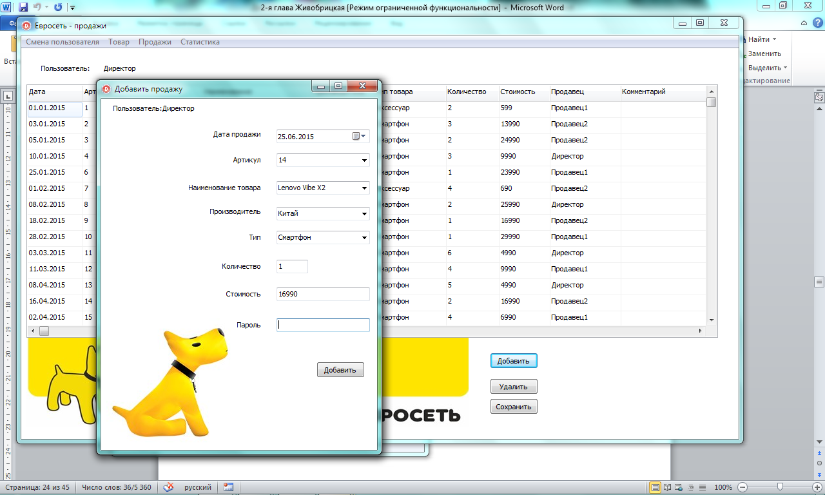Image resolution: width=825 pixels, height=495 pixels.
Task: Click the Дата column header
Action: click(55, 92)
